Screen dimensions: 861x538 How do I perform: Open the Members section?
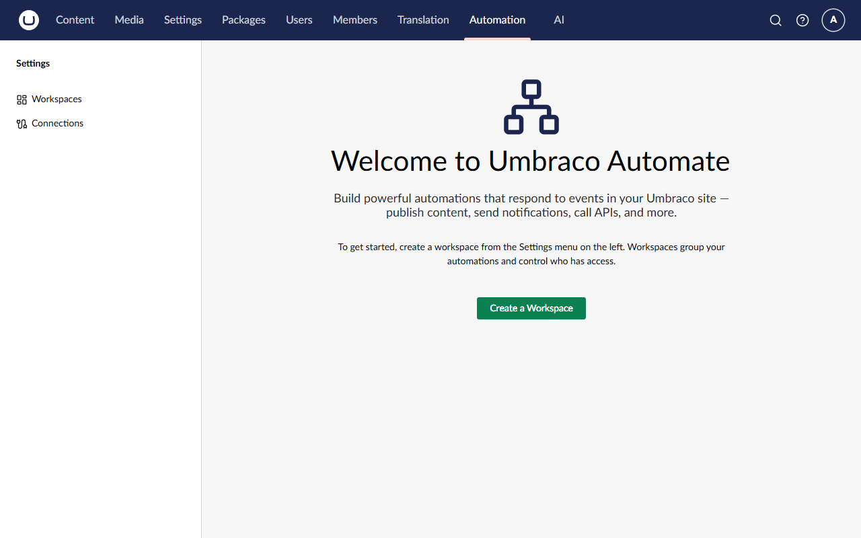[355, 20]
